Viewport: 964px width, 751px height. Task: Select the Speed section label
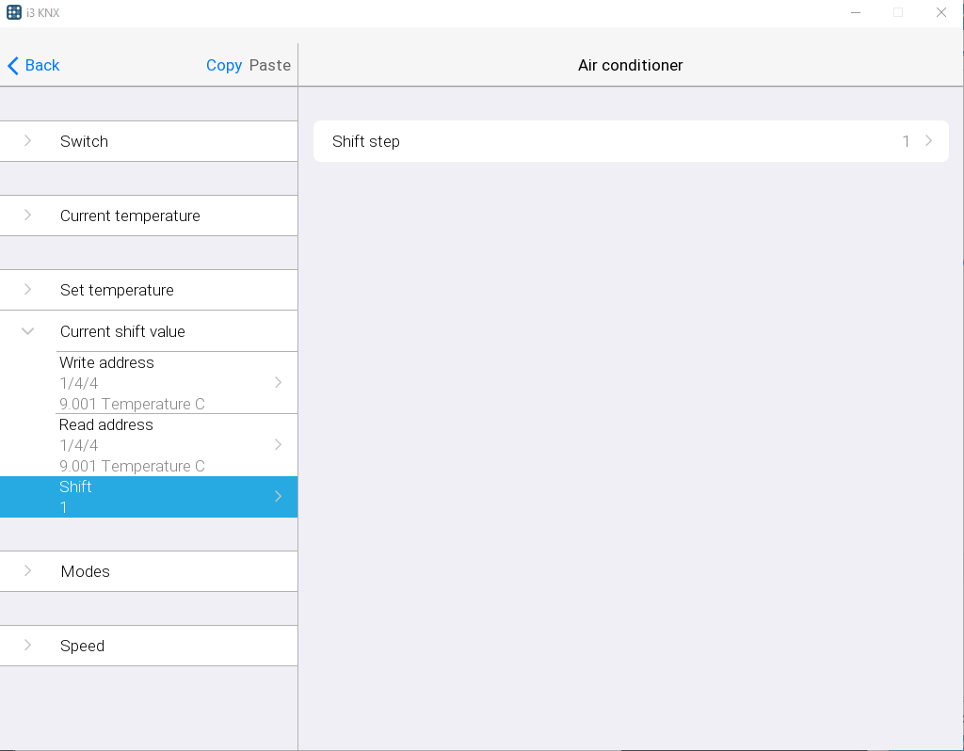tap(82, 646)
